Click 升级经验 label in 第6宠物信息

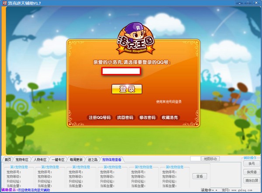(169, 181)
